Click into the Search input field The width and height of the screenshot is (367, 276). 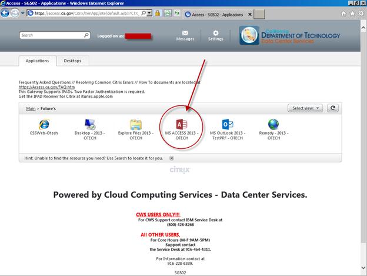pos(51,35)
